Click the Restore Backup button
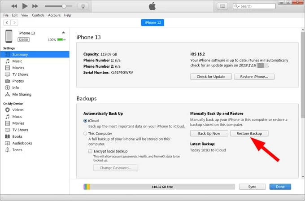This screenshot has width=305, height=201. tap(249, 134)
